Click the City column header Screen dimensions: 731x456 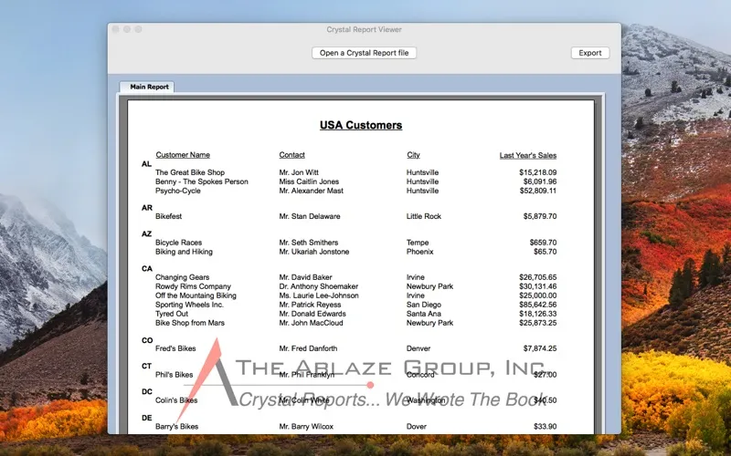coord(413,155)
